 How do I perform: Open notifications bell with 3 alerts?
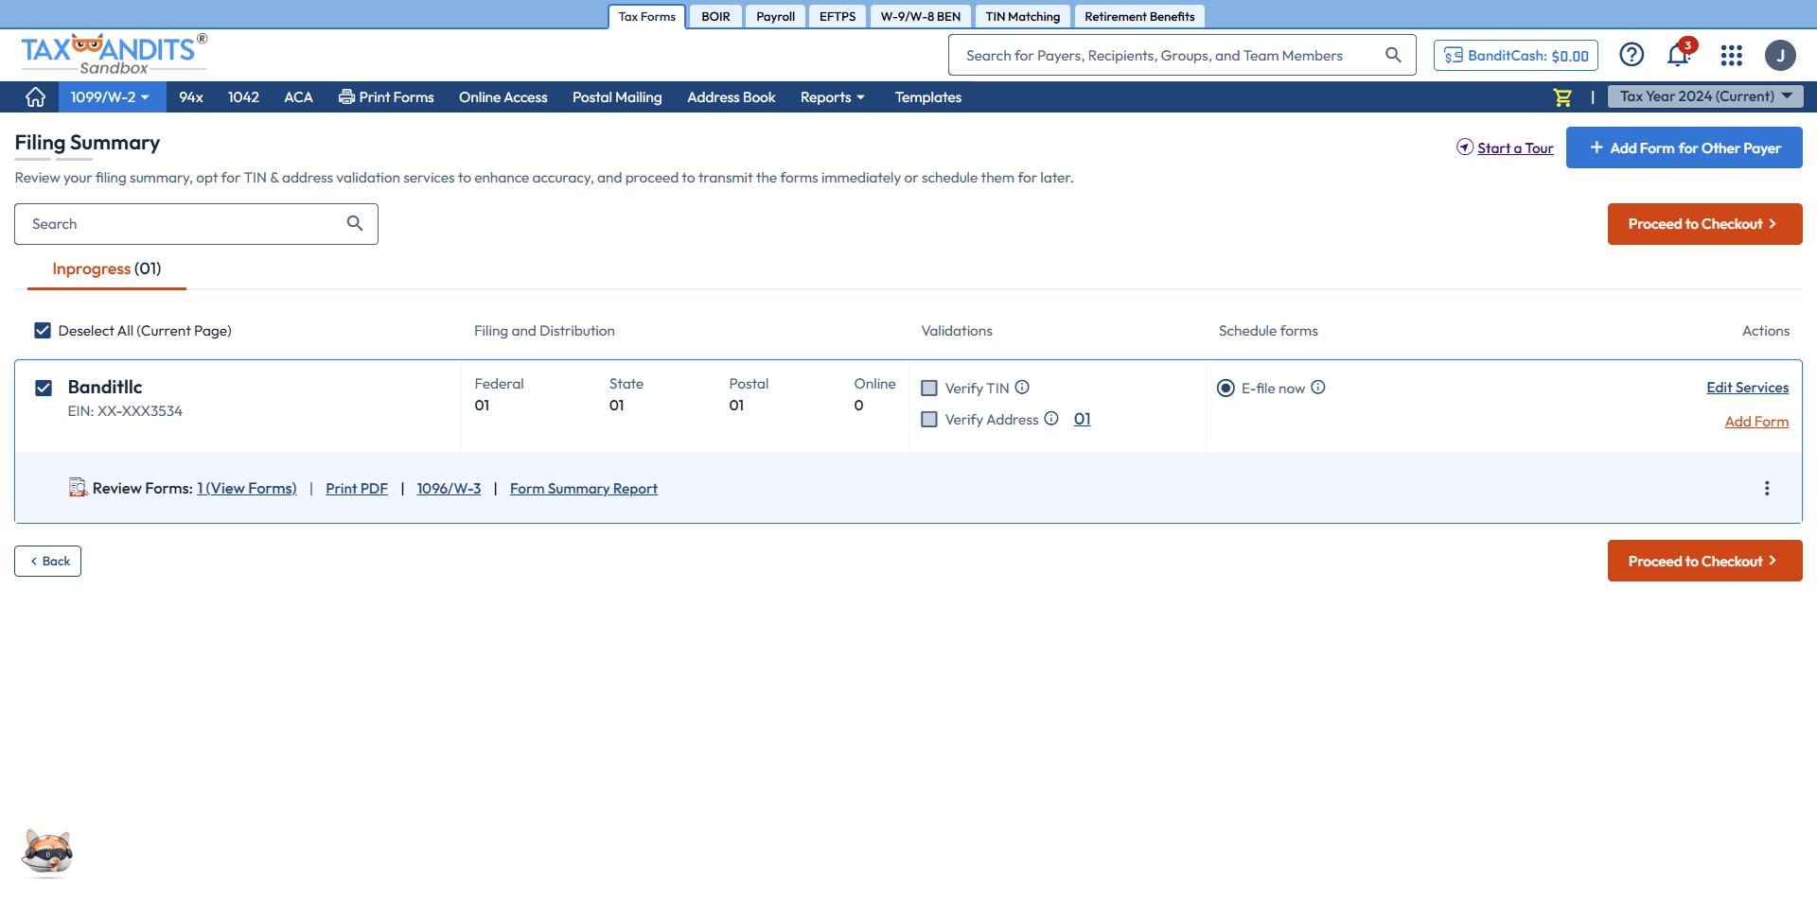[x=1678, y=56]
